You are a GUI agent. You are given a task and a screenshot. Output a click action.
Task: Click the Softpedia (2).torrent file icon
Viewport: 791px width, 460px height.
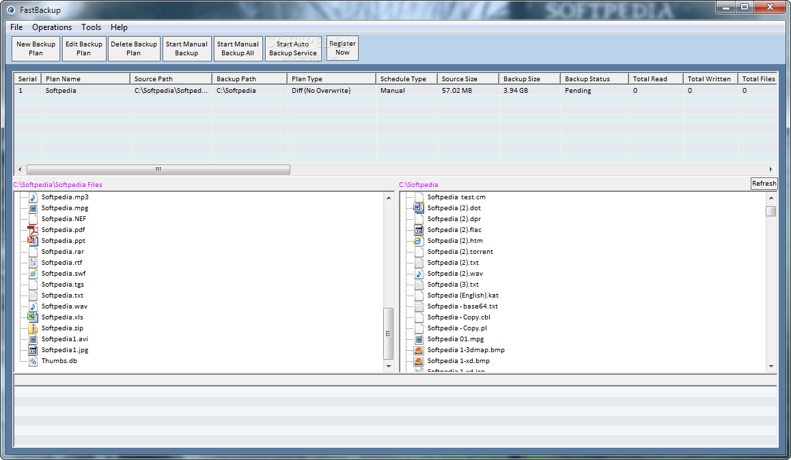[419, 252]
